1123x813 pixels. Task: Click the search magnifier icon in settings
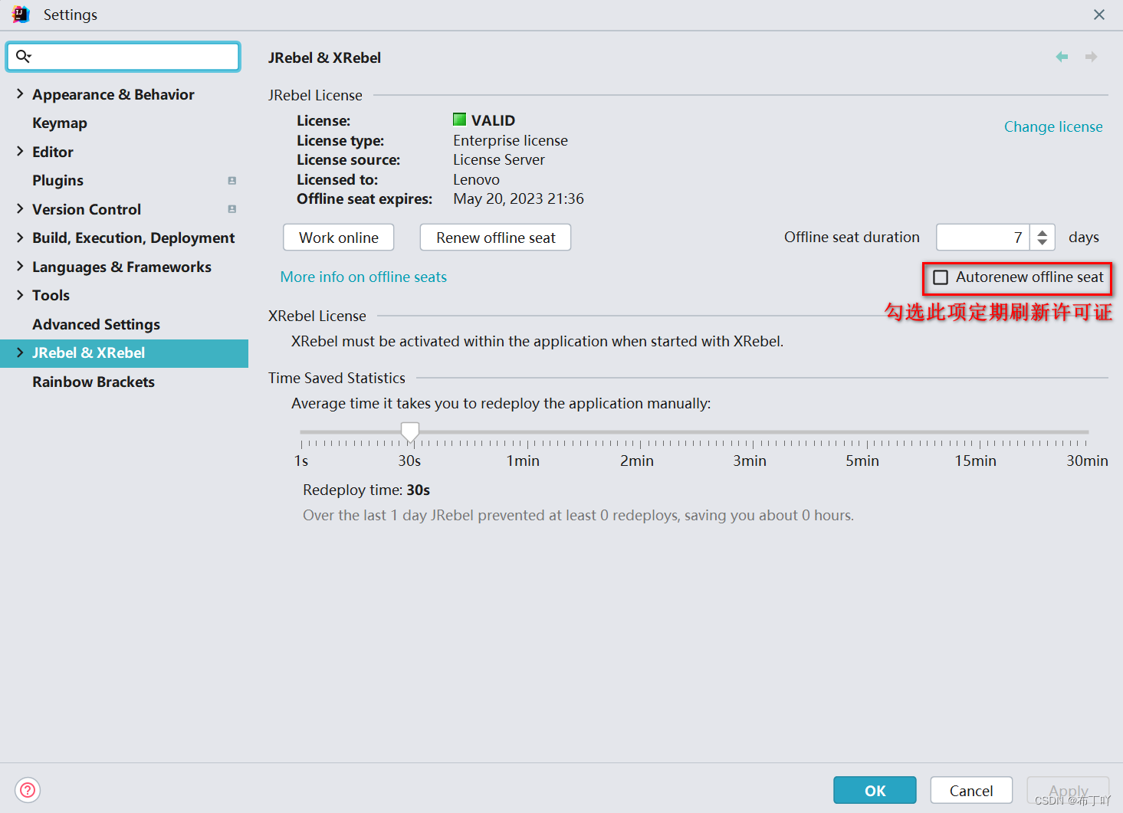[23, 56]
